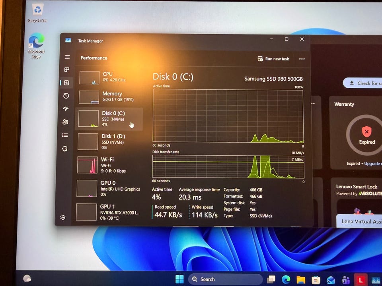Switch to Lenovo Vantage red L taskbar icon
382x286 pixels.
[361, 280]
